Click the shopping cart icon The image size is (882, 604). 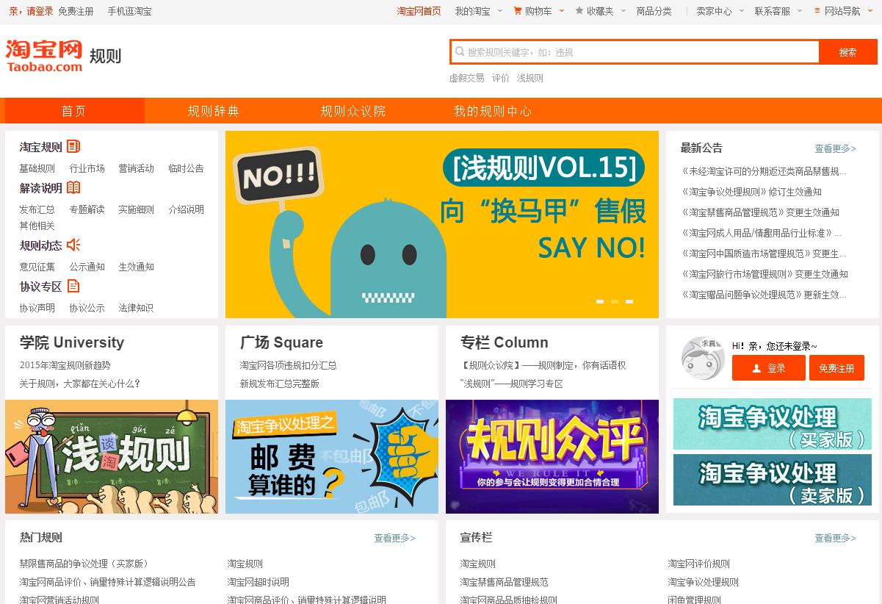click(518, 11)
